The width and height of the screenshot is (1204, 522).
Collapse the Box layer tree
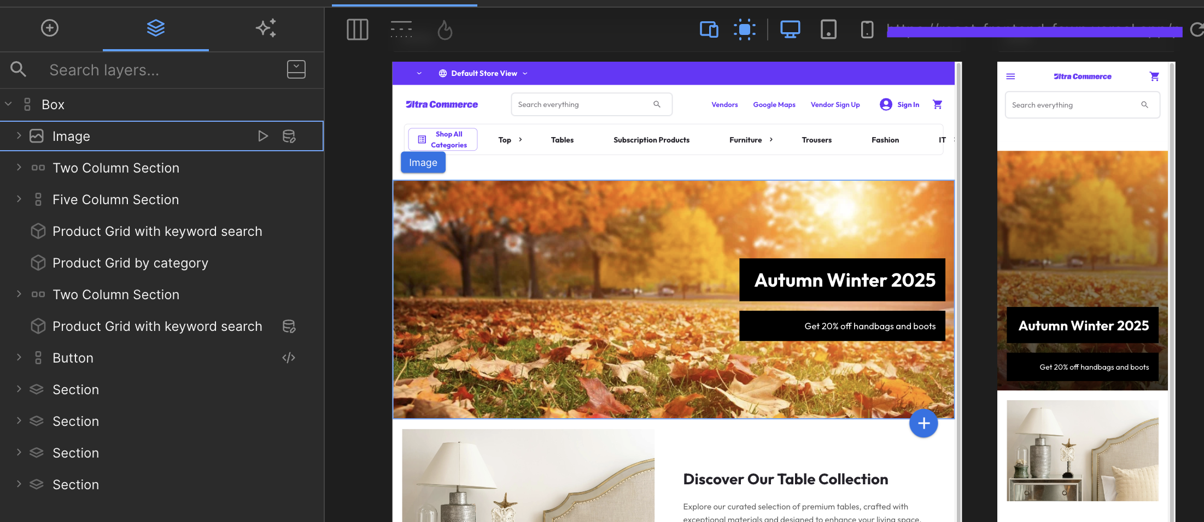pyautogui.click(x=8, y=104)
